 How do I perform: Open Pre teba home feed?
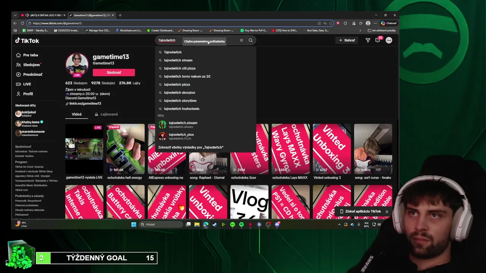click(x=27, y=55)
